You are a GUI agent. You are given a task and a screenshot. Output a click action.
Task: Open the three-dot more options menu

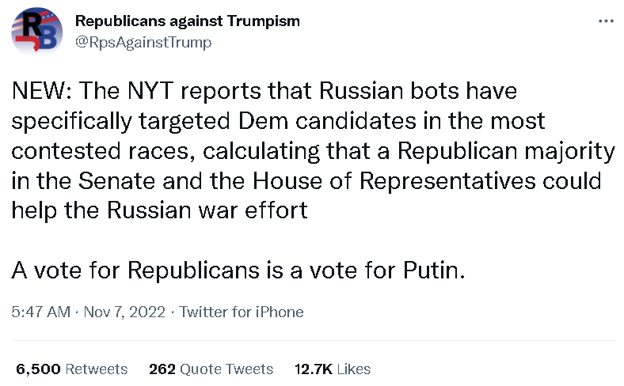606,21
